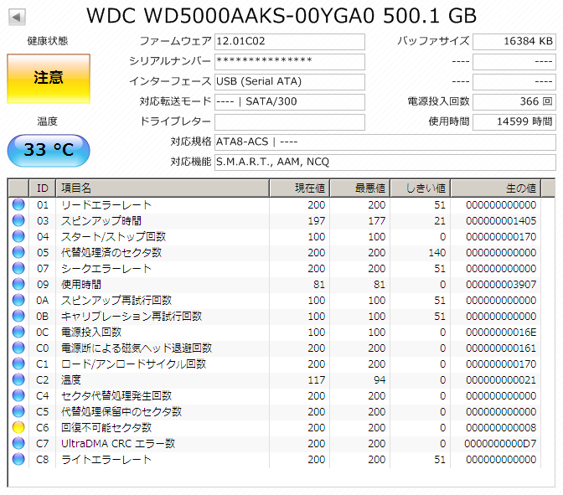Click the transfer mode field SATA/300
The image size is (563, 495).
click(290, 102)
